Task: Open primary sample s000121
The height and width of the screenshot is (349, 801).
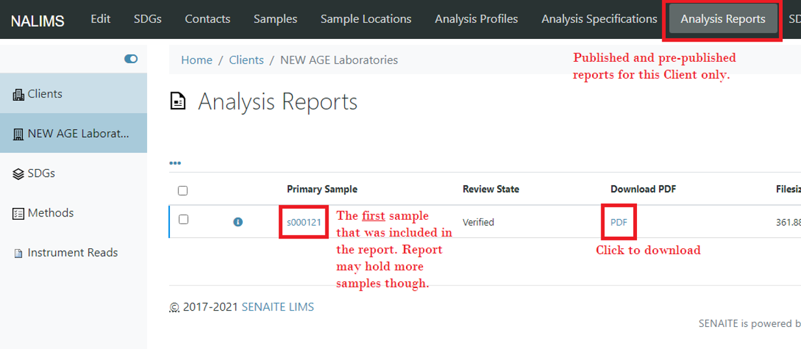Action: 304,222
